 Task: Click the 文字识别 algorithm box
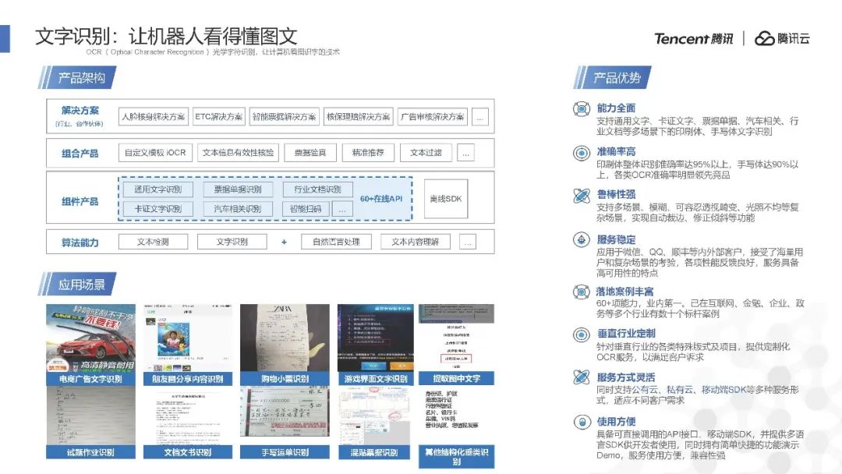232,242
